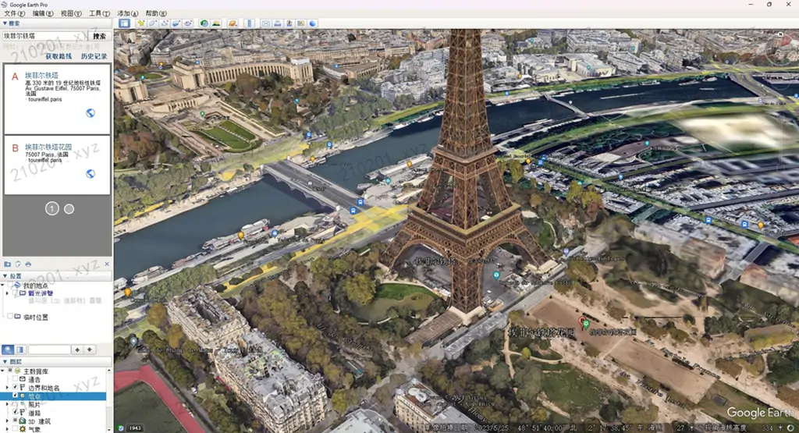Screen dimensions: 799x433
Task: Switch planets with the Saturn icon
Action: coord(233,23)
